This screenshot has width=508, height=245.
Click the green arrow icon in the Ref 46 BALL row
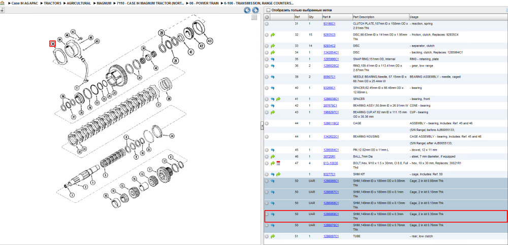pyautogui.click(x=273, y=157)
